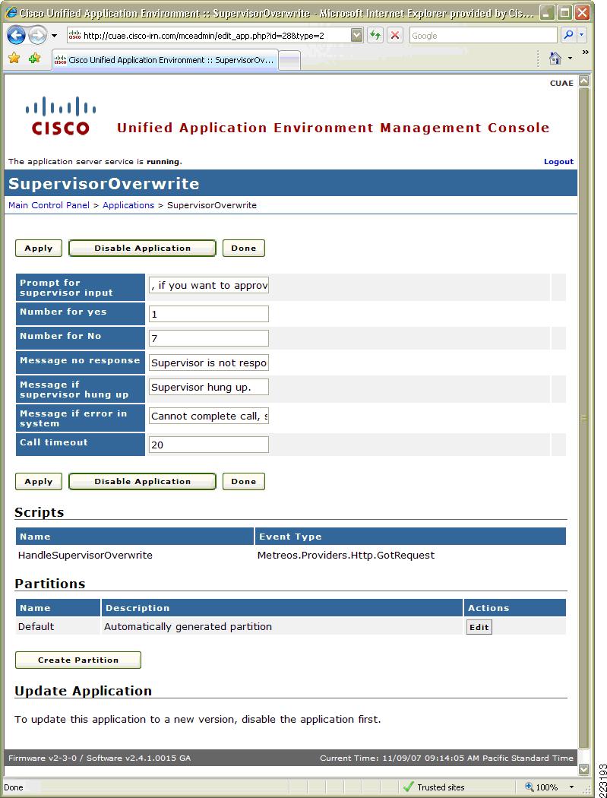Click the Message no response field

click(x=209, y=363)
